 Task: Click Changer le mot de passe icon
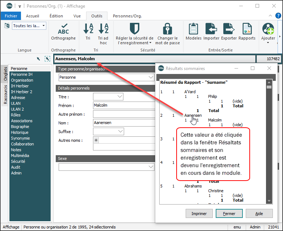pyautogui.click(x=167, y=29)
